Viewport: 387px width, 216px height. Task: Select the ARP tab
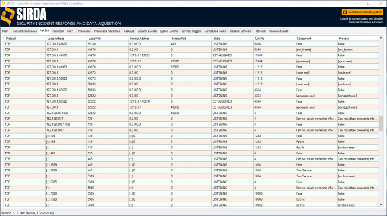pyautogui.click(x=70, y=31)
